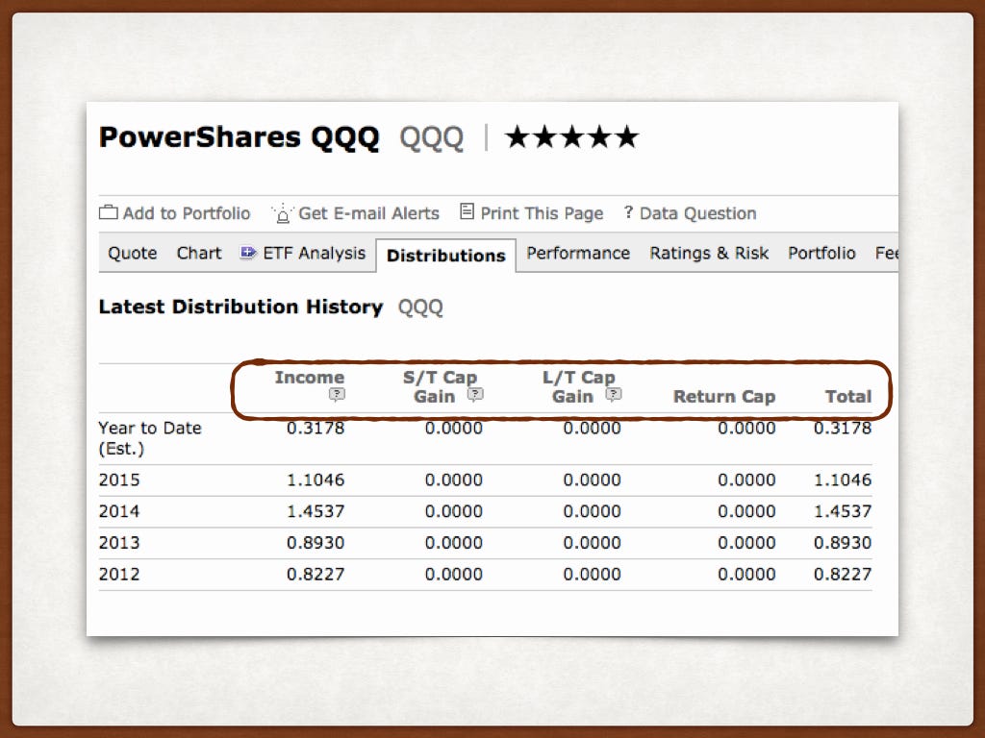
Task: Go to the Performance tab
Action: click(578, 253)
